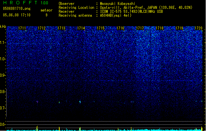Screen dimensions: 206x131
Task: Click the A504HB(yagi 4el) antenna text
Action: [x=116, y=15]
